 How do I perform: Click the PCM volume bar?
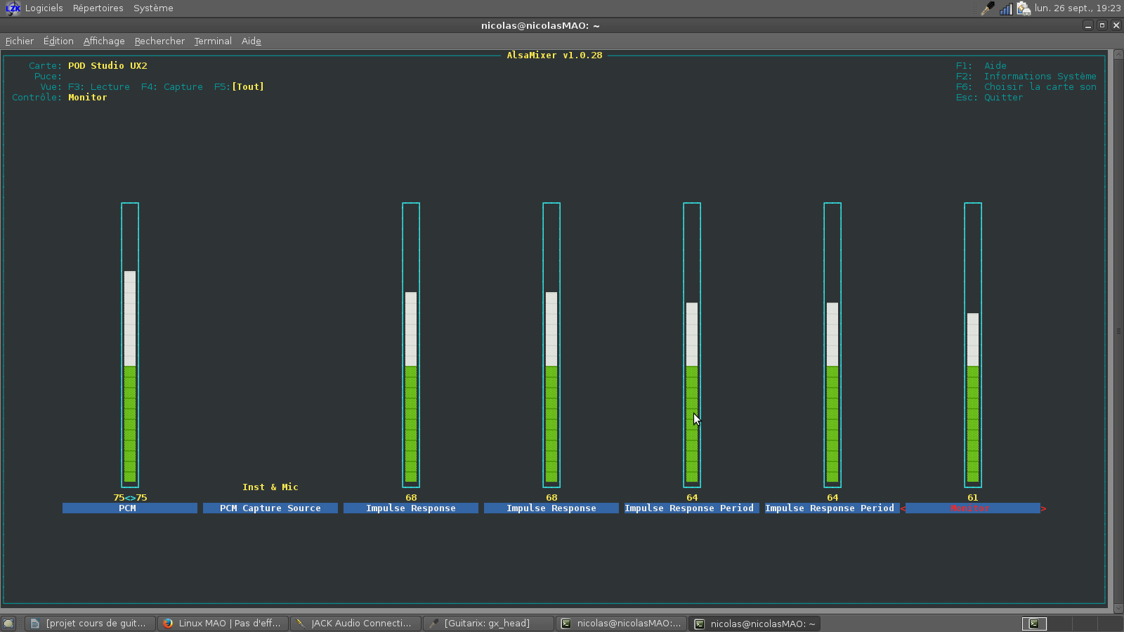130,345
